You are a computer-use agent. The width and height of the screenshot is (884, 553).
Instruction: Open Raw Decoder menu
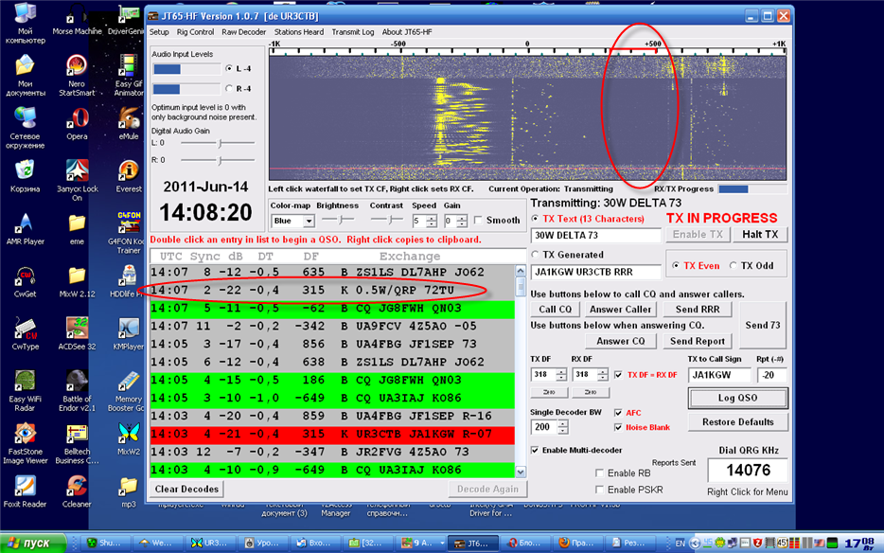click(x=243, y=32)
